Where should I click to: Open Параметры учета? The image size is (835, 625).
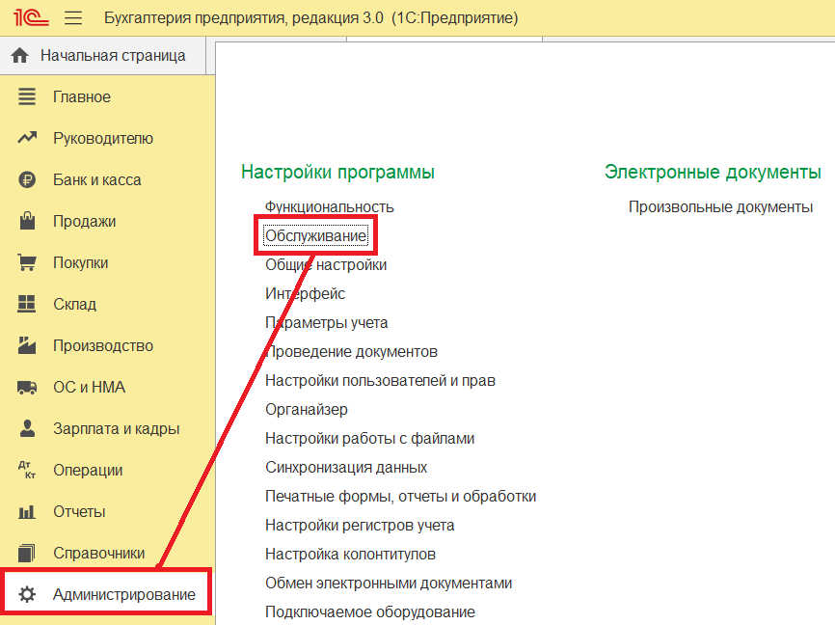(327, 323)
